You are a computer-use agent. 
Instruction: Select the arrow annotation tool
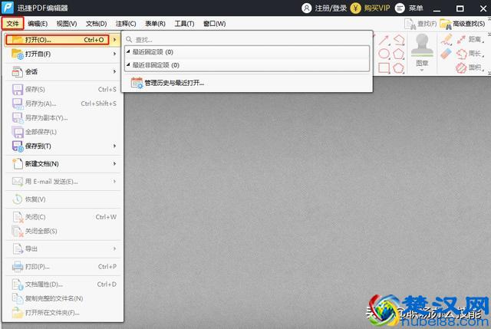pos(384,41)
